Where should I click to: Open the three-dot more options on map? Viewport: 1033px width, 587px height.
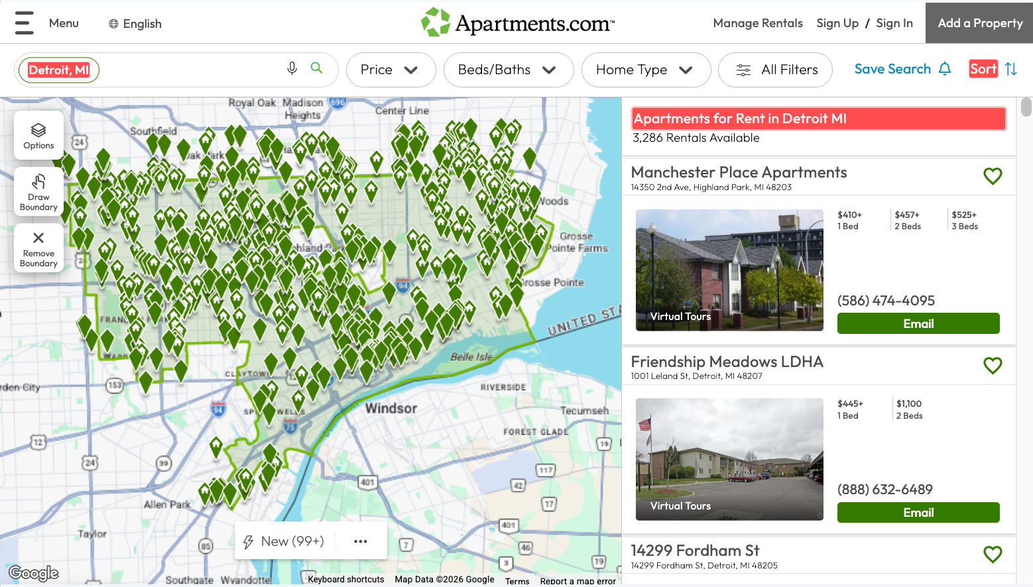pos(361,541)
